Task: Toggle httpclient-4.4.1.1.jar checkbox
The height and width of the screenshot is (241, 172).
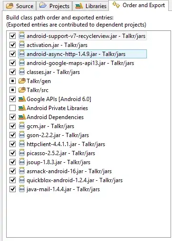Action: tap(12, 144)
